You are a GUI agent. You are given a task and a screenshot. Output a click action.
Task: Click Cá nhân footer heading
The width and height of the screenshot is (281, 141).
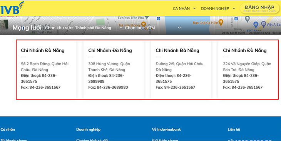pyautogui.click(x=8, y=129)
